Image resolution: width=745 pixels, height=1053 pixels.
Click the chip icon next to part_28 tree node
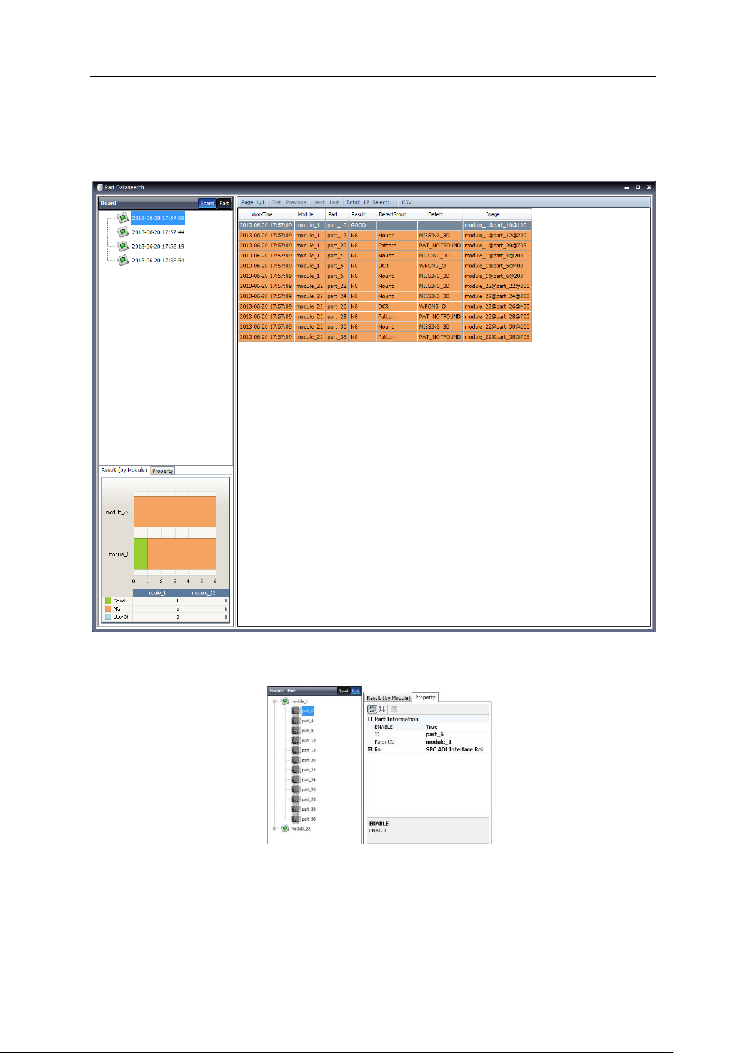(x=296, y=799)
